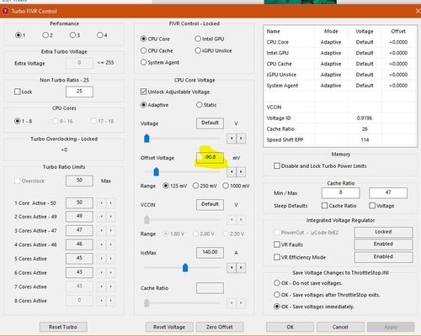Click the Offset Voltage slider handle
The image size is (421, 336).
click(x=157, y=171)
